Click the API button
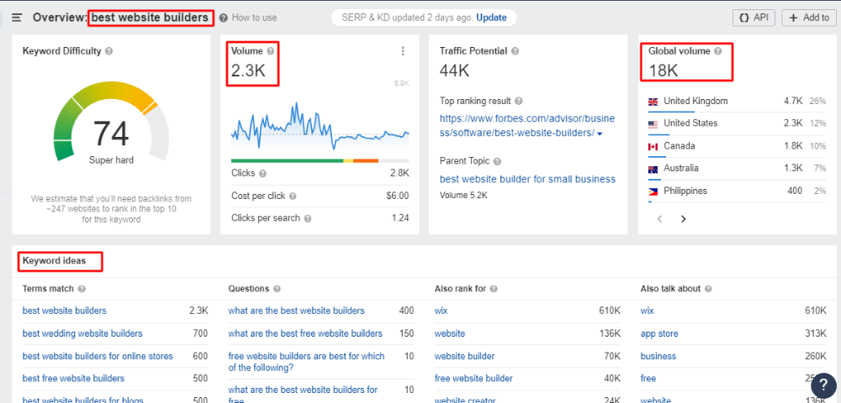 pos(754,18)
